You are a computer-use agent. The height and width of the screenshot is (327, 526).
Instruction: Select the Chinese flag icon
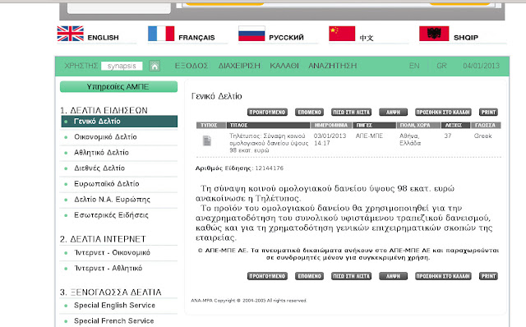(x=342, y=34)
